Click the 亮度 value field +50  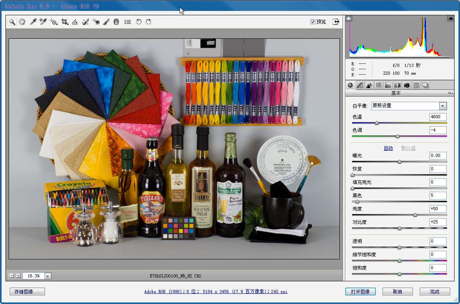438,209
